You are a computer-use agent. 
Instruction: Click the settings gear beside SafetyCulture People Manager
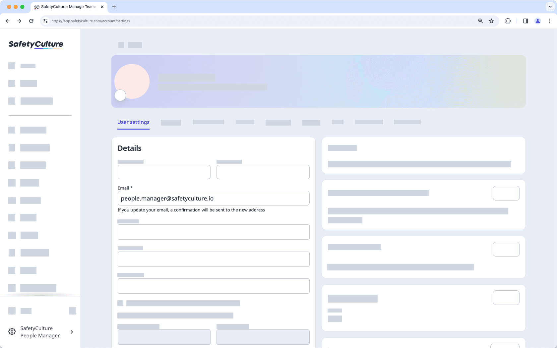12,331
